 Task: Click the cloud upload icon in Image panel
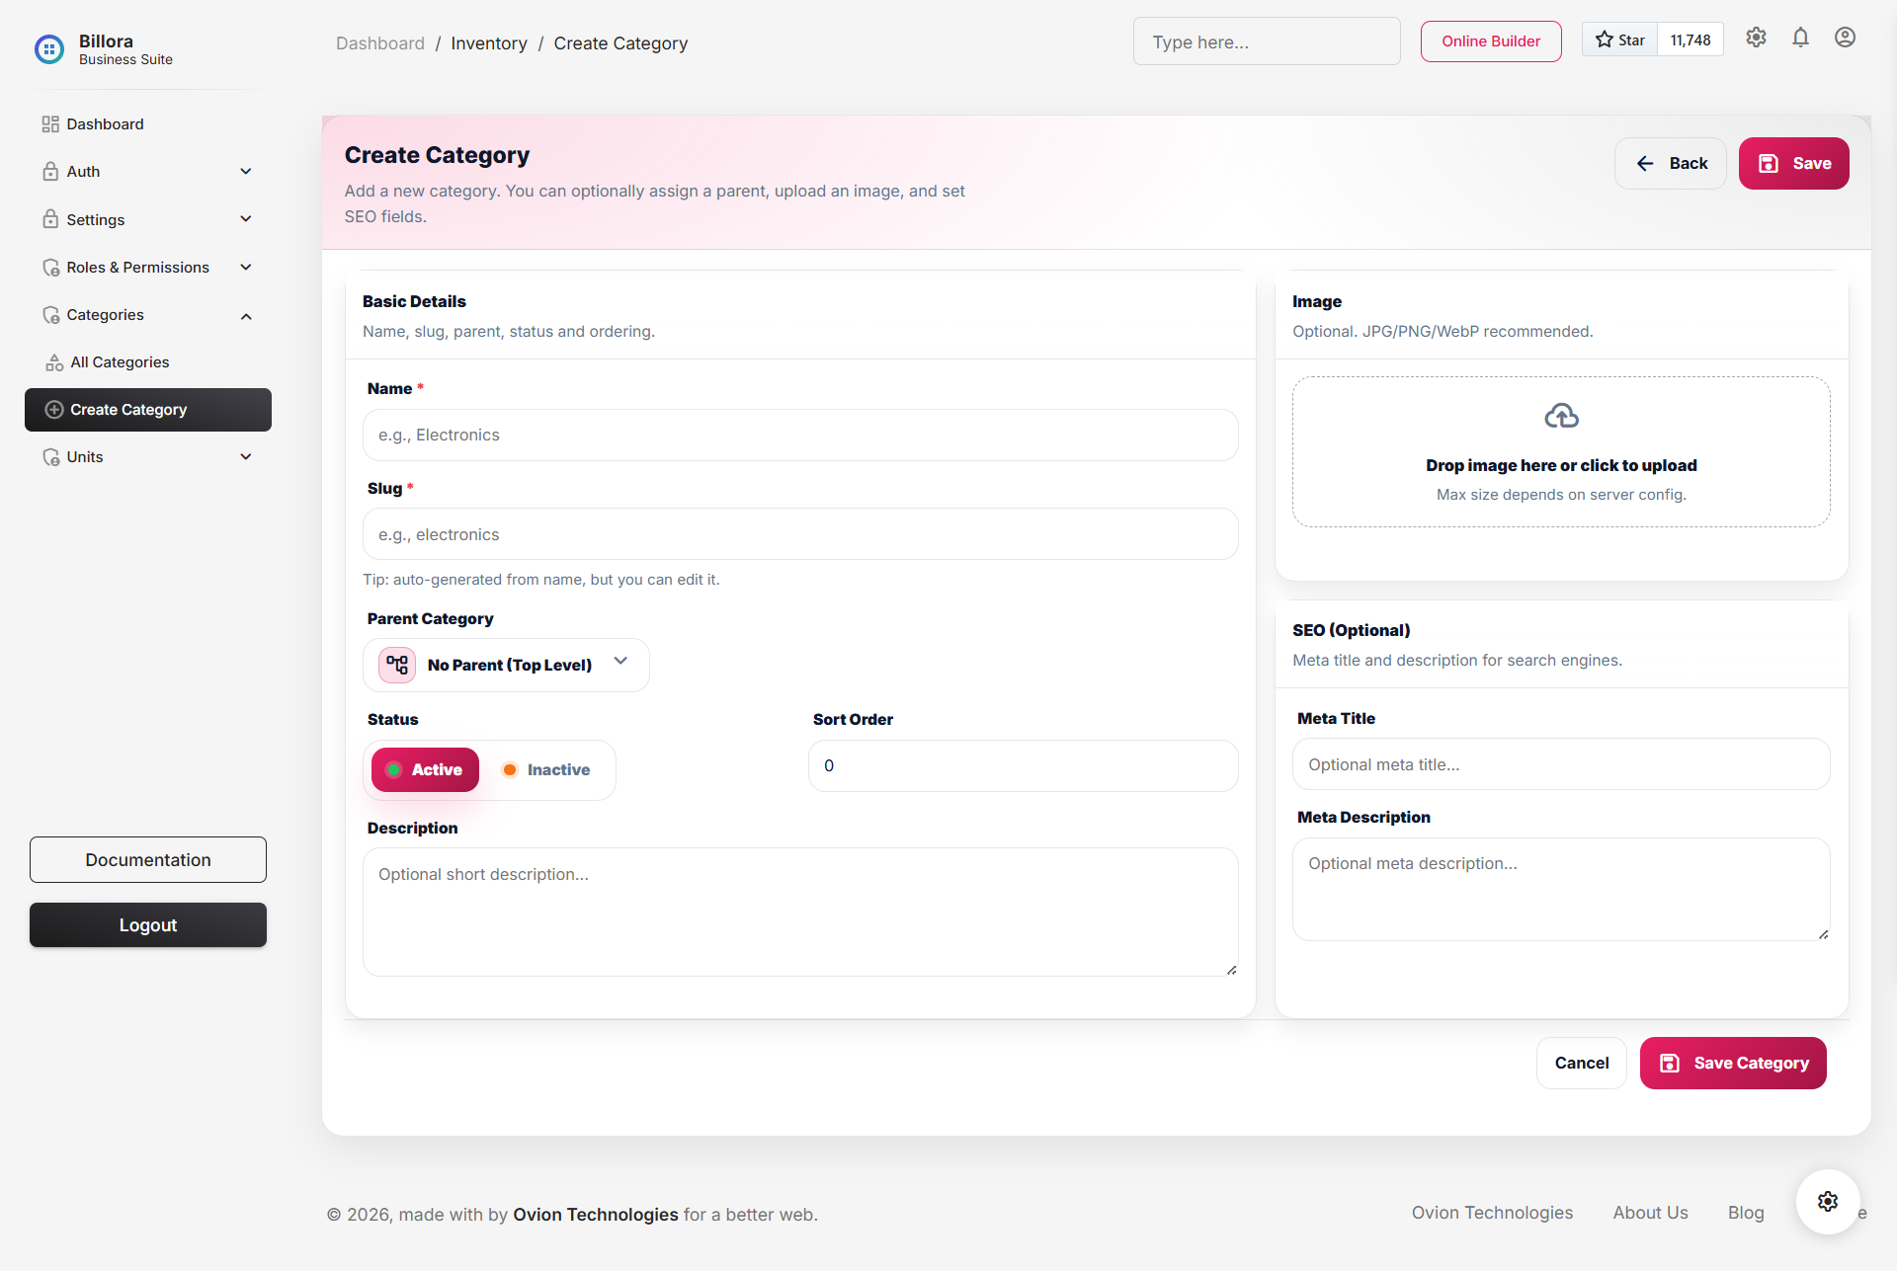coord(1561,415)
